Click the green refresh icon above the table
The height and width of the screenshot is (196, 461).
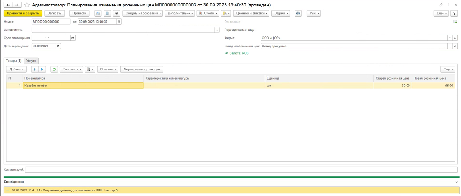[54, 69]
